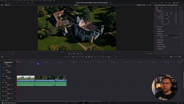Click the Insert Clip icon
This screenshot has width=184, height=104.
coord(77,57)
